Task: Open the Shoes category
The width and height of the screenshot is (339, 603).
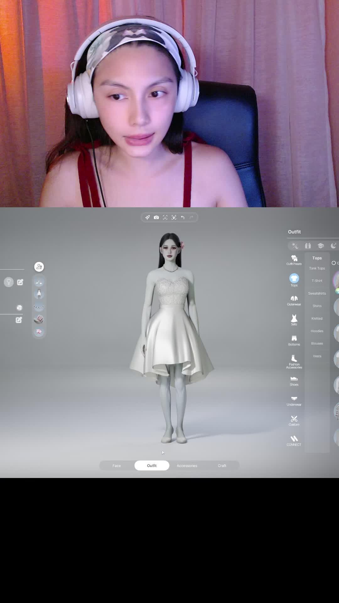Action: pyautogui.click(x=294, y=381)
